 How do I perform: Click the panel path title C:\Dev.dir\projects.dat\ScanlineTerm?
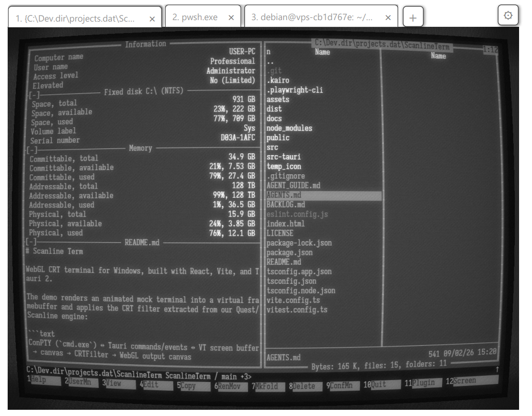[382, 45]
